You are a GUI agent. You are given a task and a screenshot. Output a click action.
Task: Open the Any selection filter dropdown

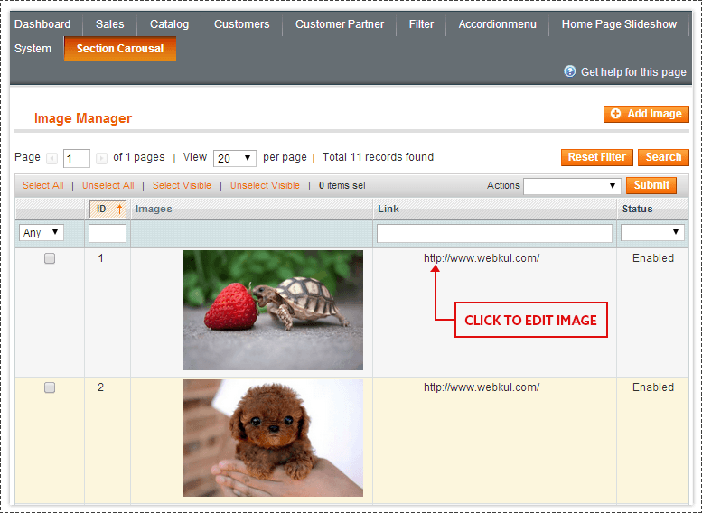pos(41,233)
